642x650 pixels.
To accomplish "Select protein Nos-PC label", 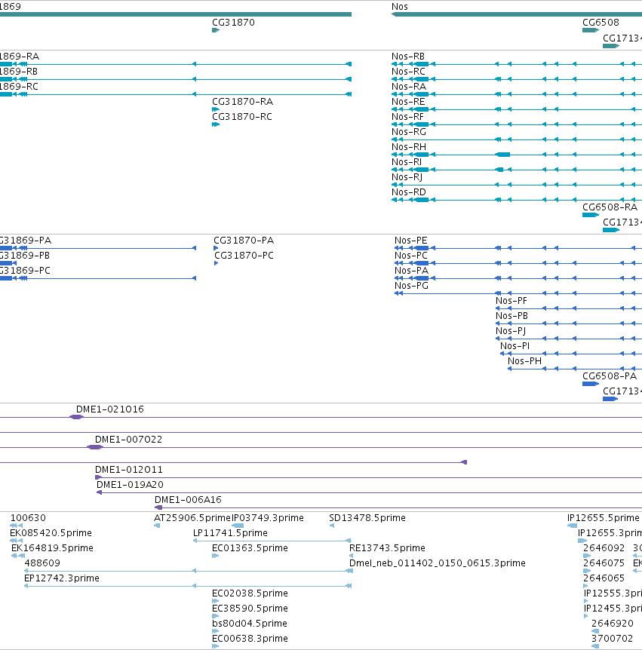I will pyautogui.click(x=410, y=256).
